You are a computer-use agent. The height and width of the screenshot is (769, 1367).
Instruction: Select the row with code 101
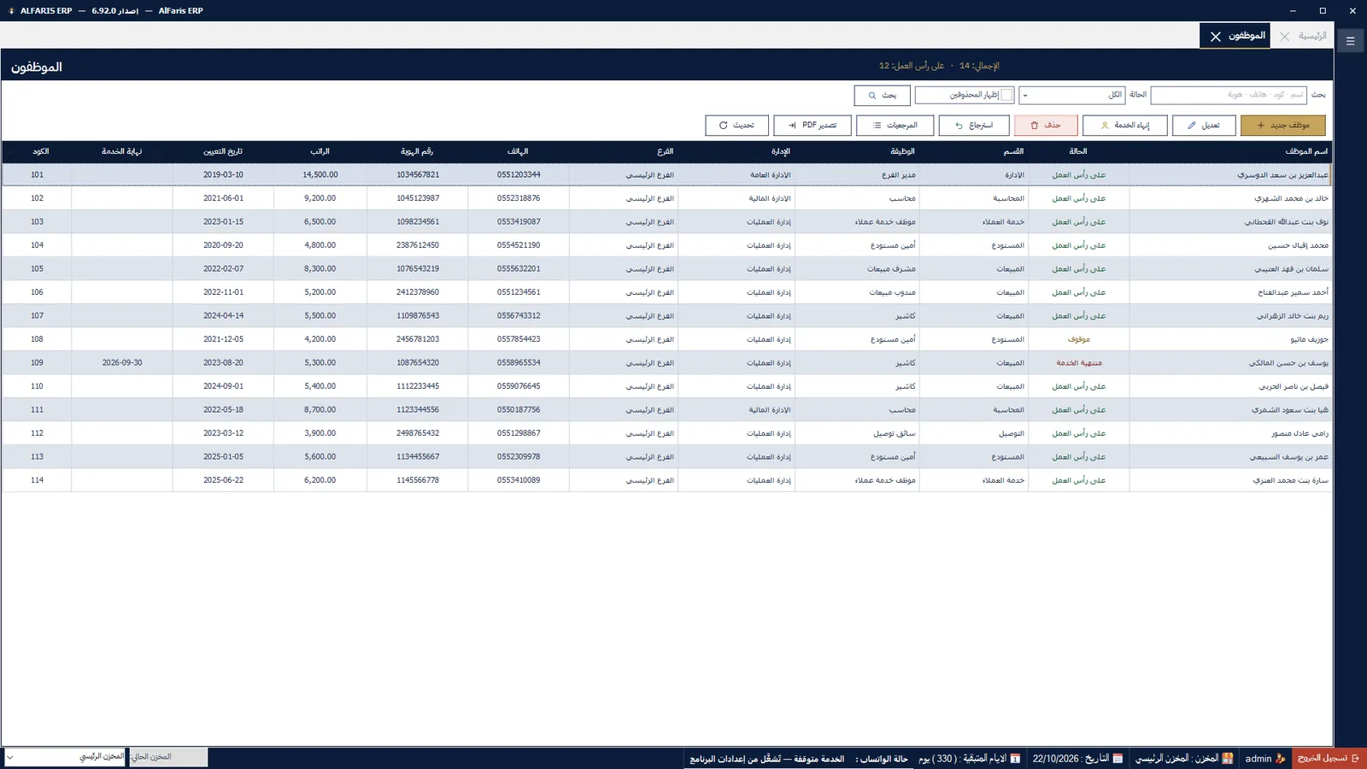coord(666,174)
